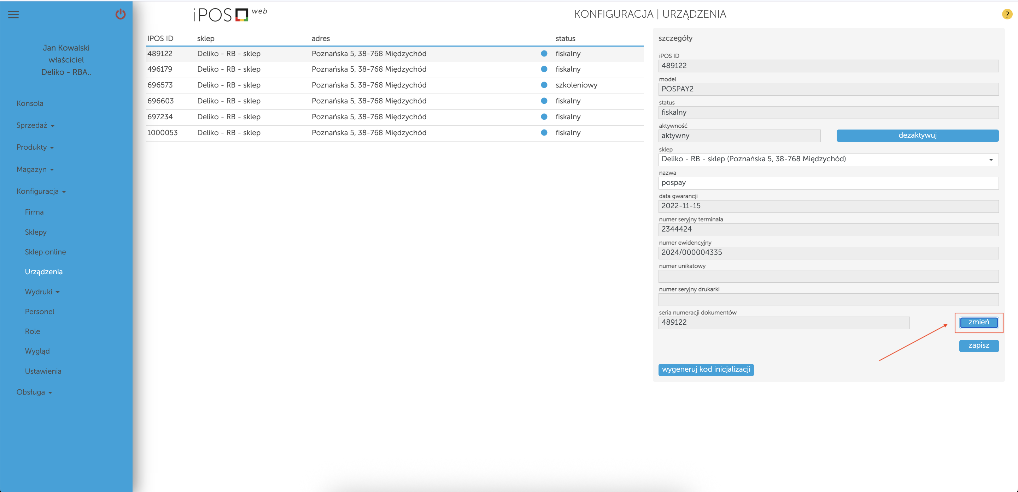Click sklep column header
Image resolution: width=1018 pixels, height=492 pixels.
coord(205,39)
